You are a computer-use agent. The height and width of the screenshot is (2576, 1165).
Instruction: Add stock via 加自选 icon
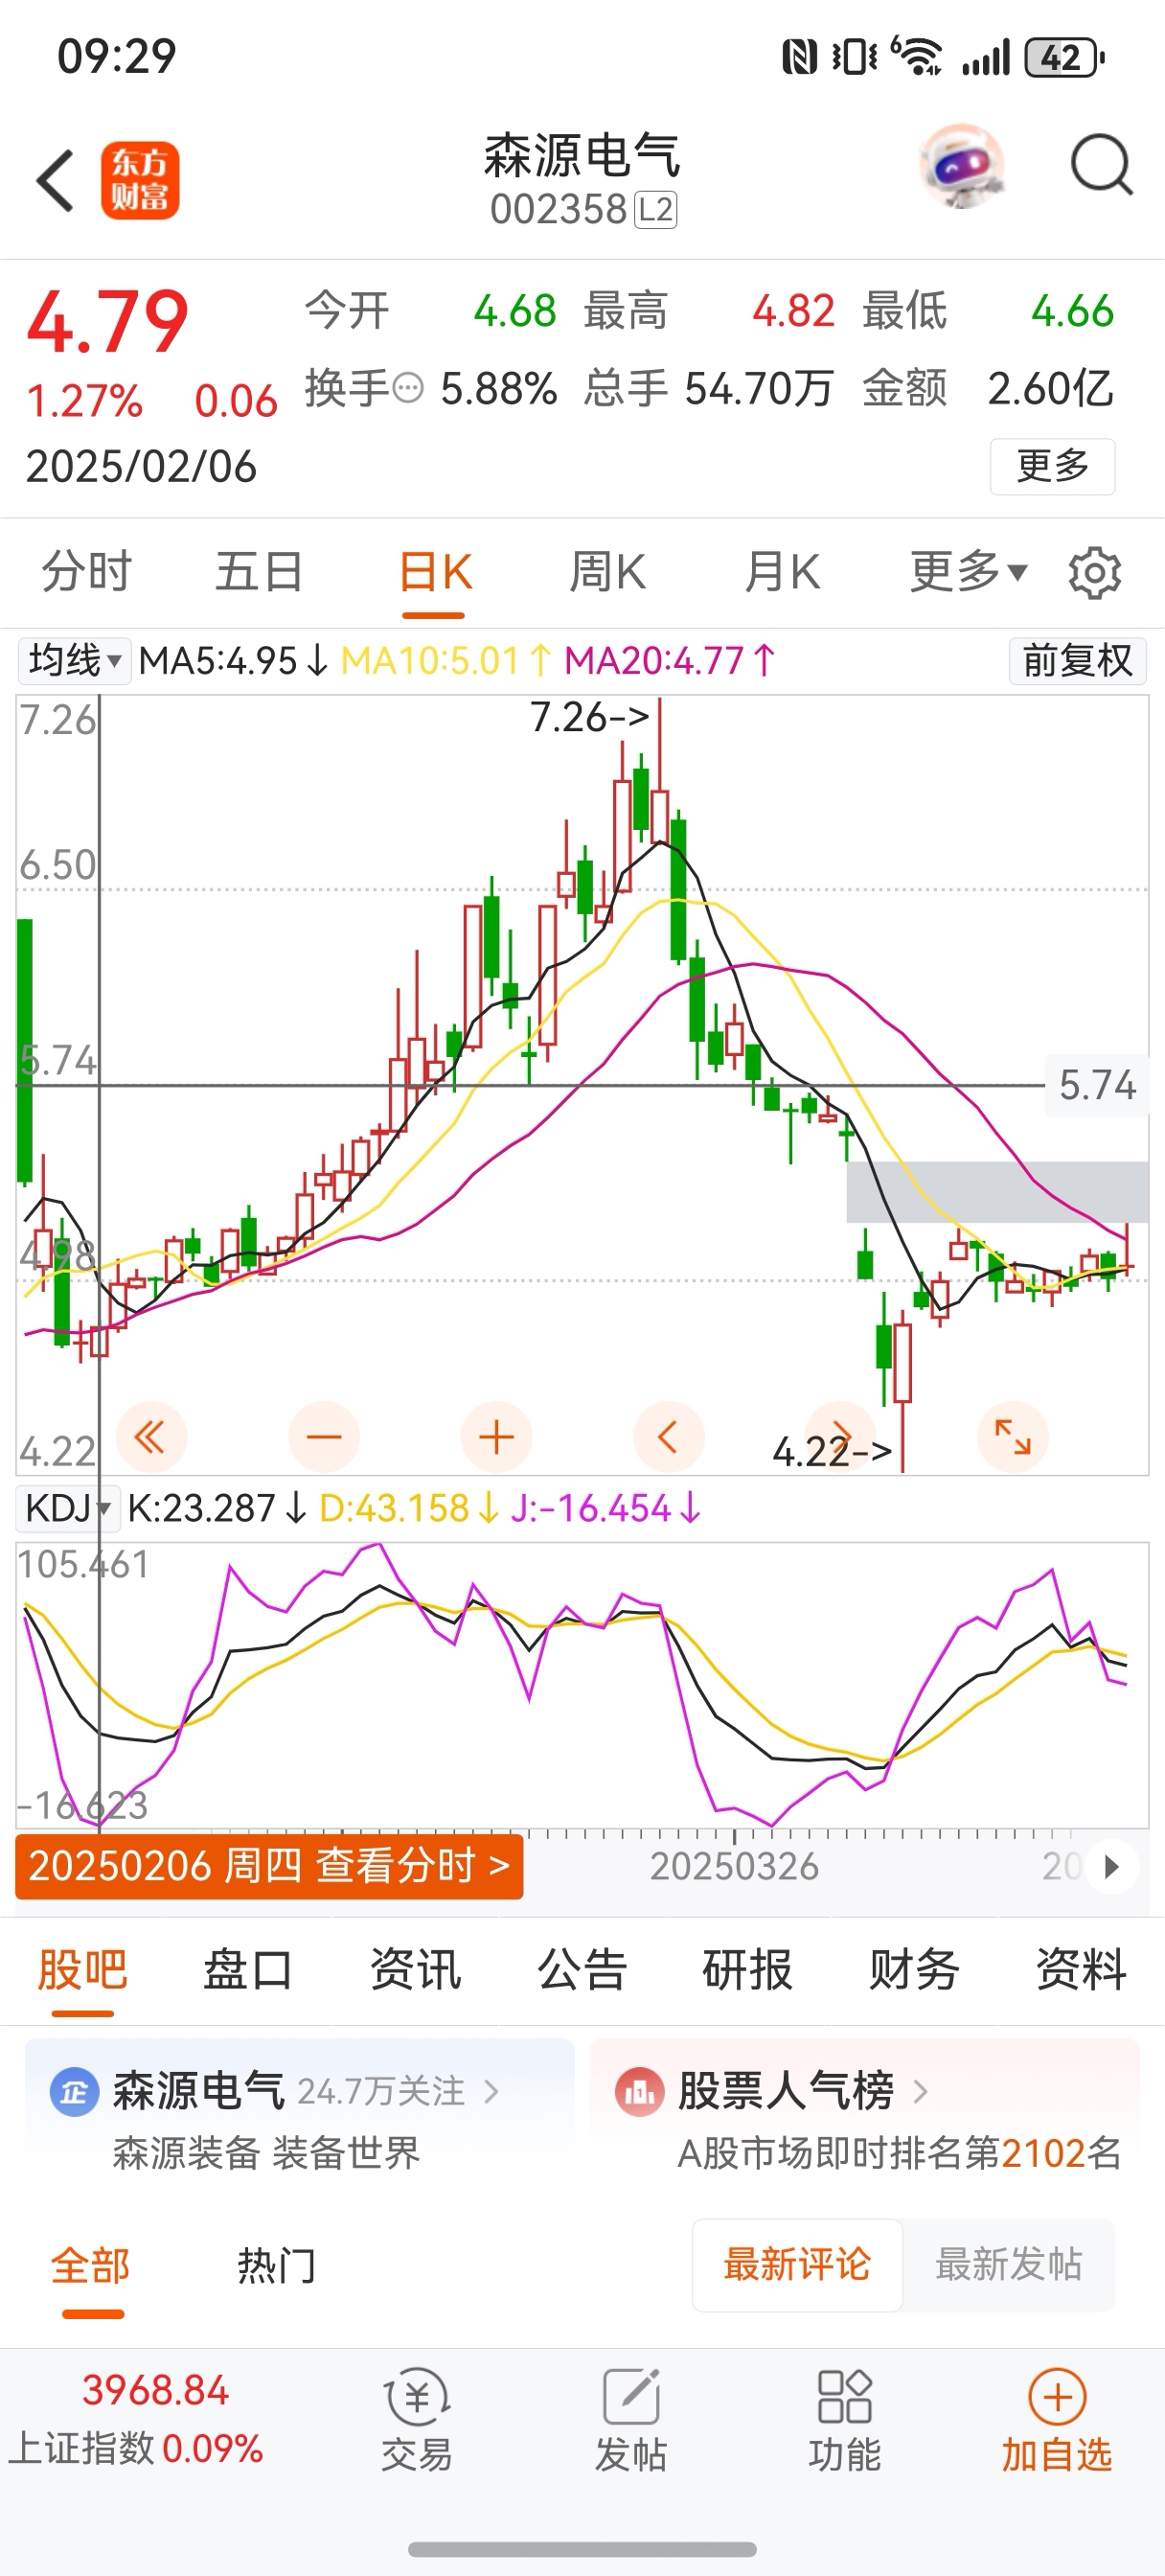[x=1057, y=2397]
